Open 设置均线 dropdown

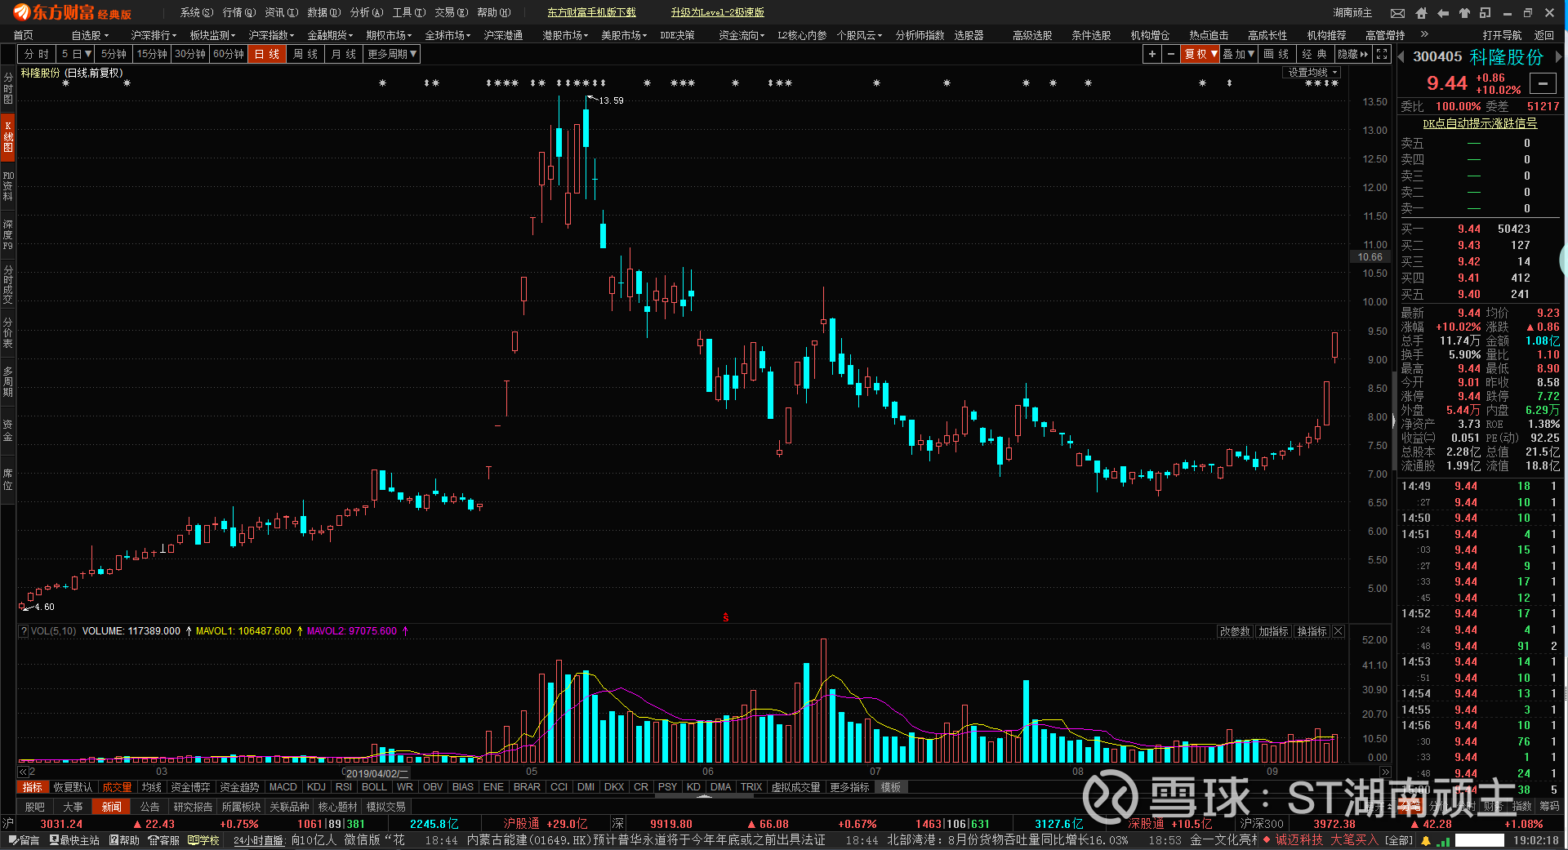coord(1312,73)
